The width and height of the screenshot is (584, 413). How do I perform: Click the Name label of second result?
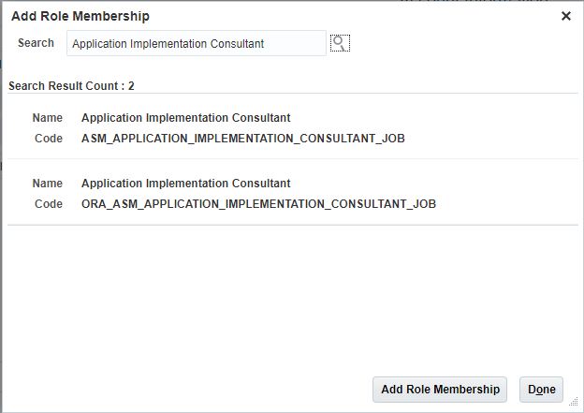point(48,184)
